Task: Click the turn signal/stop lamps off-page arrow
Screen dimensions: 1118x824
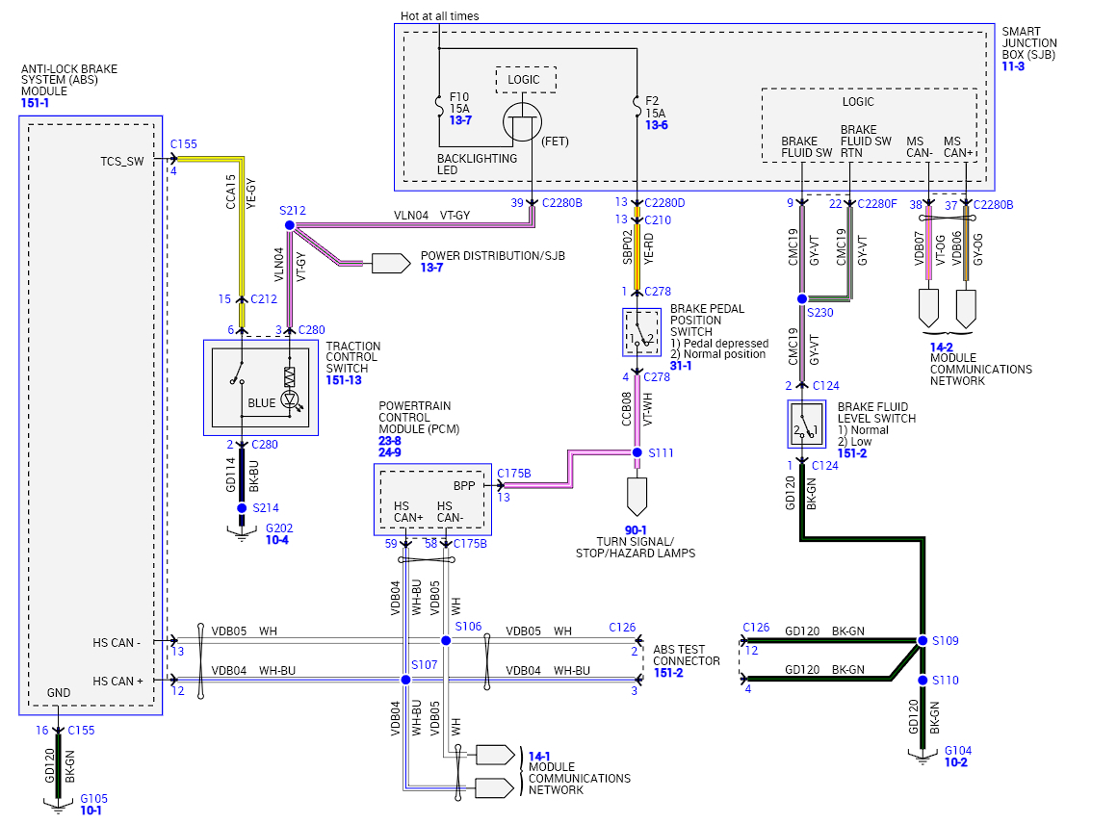Action: click(637, 496)
